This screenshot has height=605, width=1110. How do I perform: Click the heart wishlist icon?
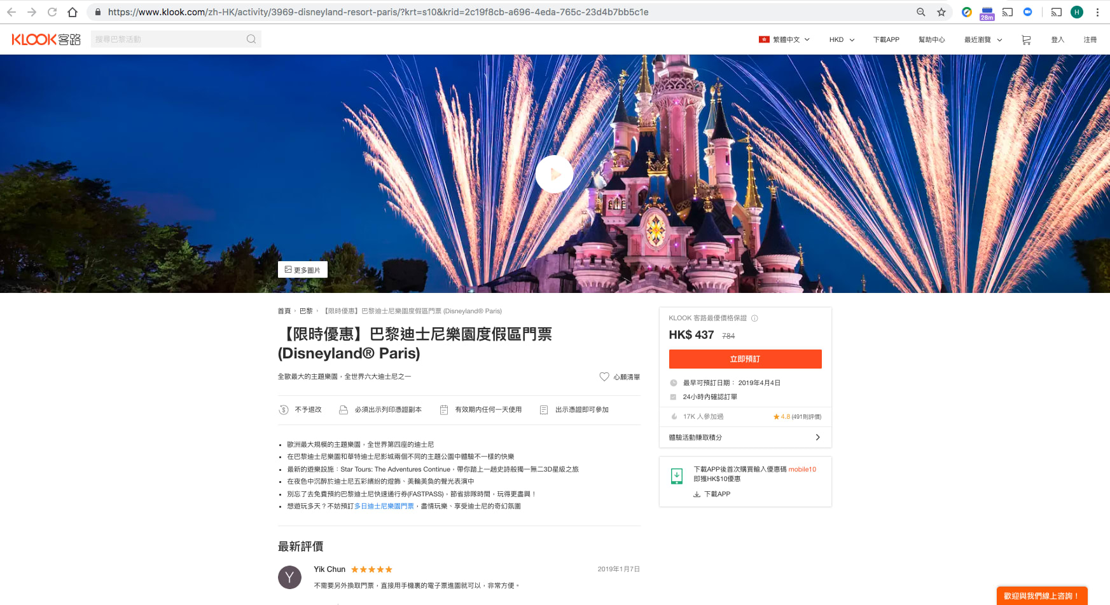(604, 377)
